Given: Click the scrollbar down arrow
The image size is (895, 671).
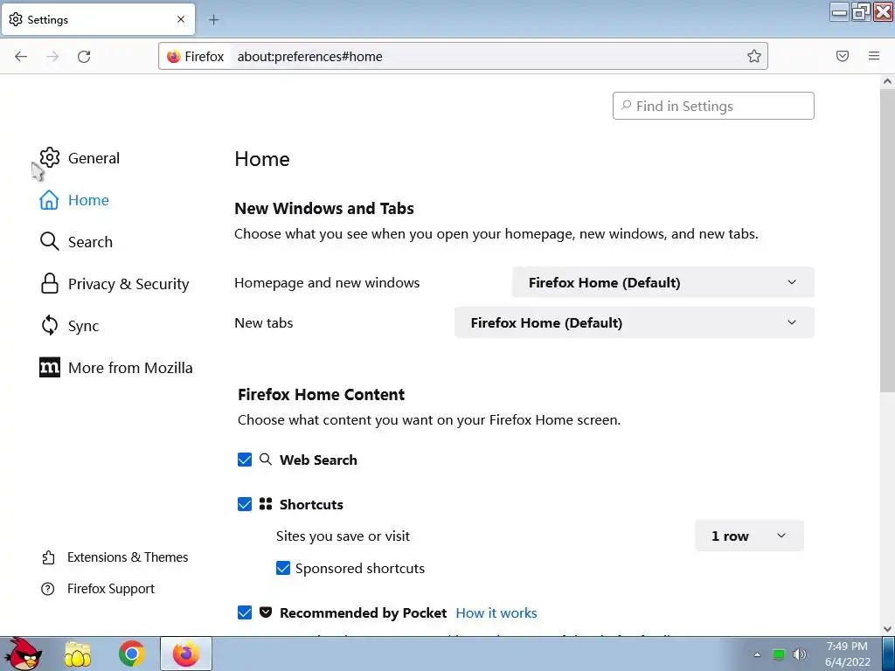Looking at the screenshot, I should [887, 629].
